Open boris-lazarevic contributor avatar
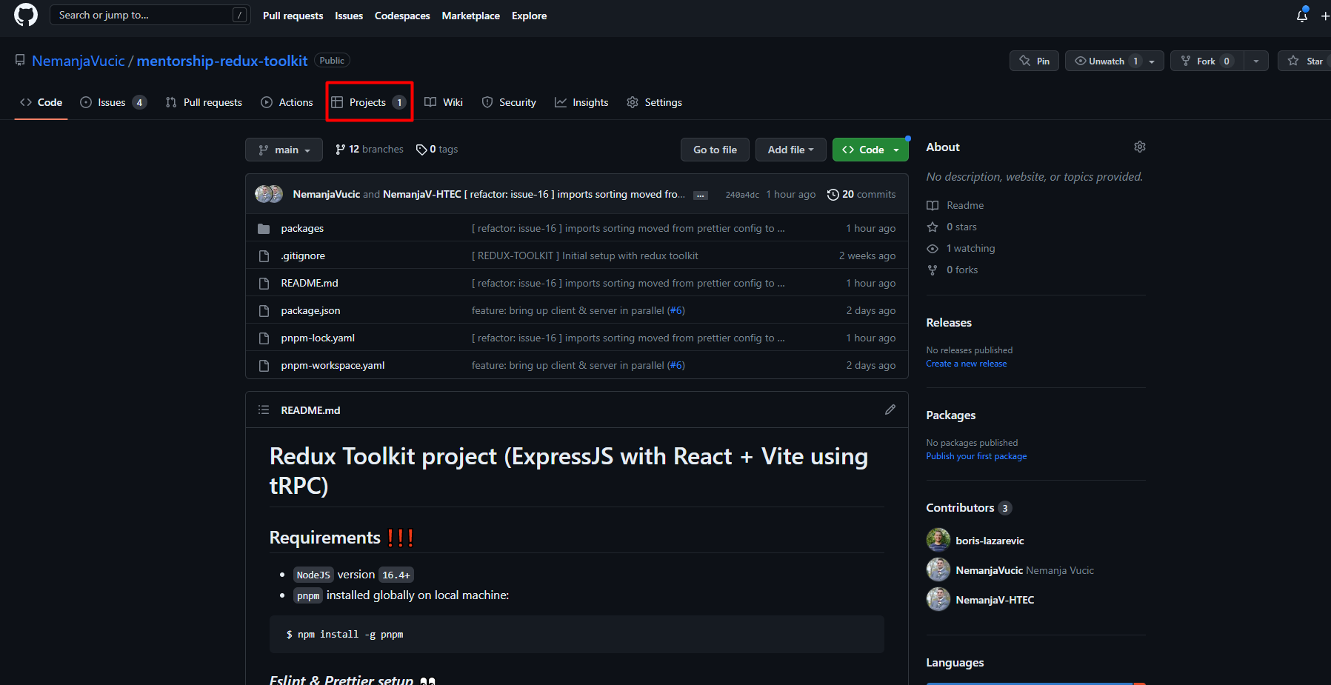1331x685 pixels. point(938,541)
